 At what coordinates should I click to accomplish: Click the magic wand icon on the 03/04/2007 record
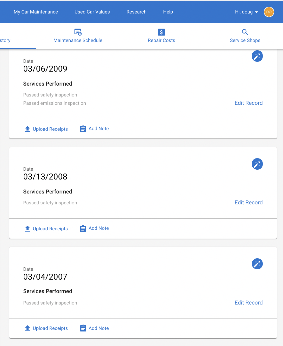point(257,264)
